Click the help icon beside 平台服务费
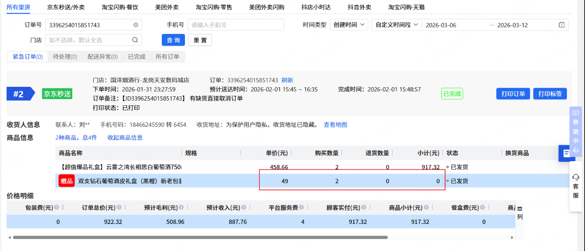The width and height of the screenshot is (585, 251). 302,208
